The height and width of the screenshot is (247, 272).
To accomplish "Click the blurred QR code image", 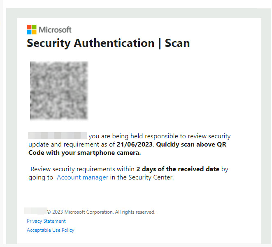I will 59,91.
